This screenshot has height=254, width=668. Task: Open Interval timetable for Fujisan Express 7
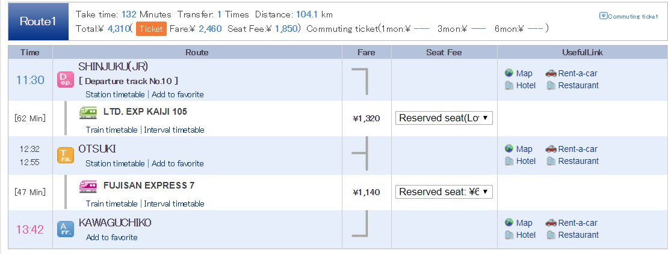(175, 204)
